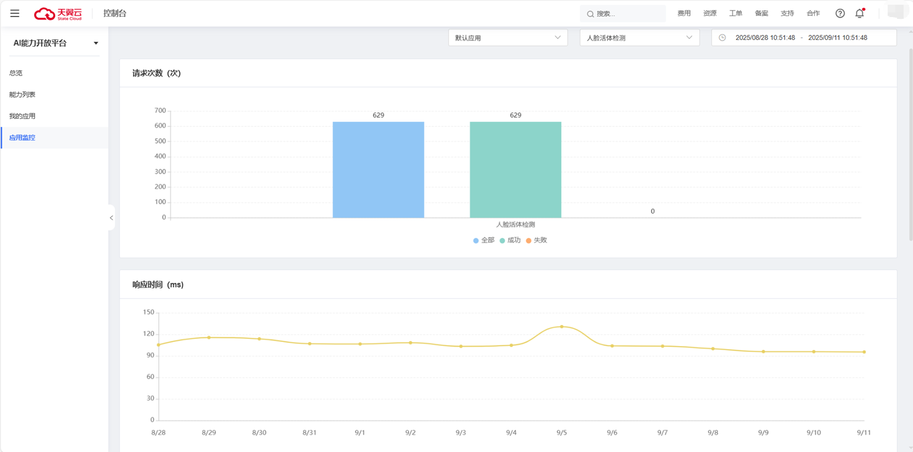913x452 pixels.
Task: Click the blue 全部 bar in chart
Action: [x=379, y=169]
